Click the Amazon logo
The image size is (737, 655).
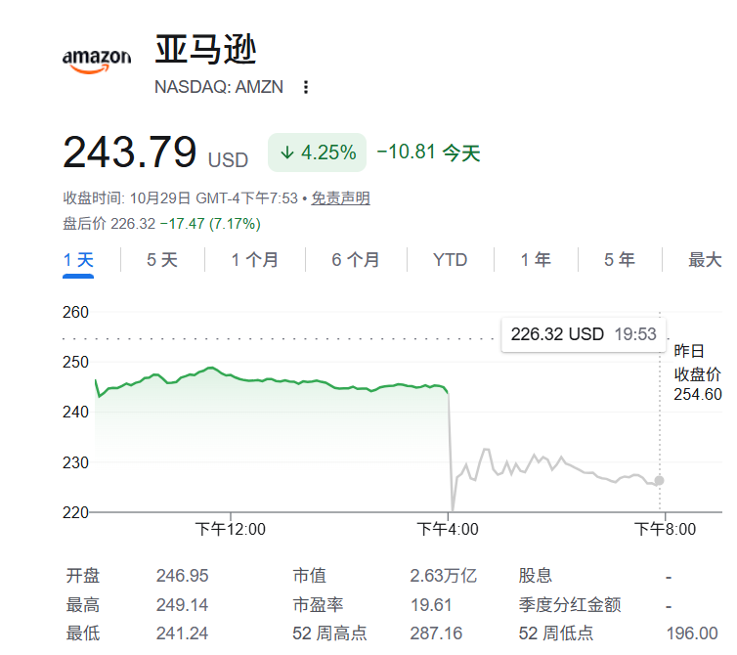[x=97, y=62]
